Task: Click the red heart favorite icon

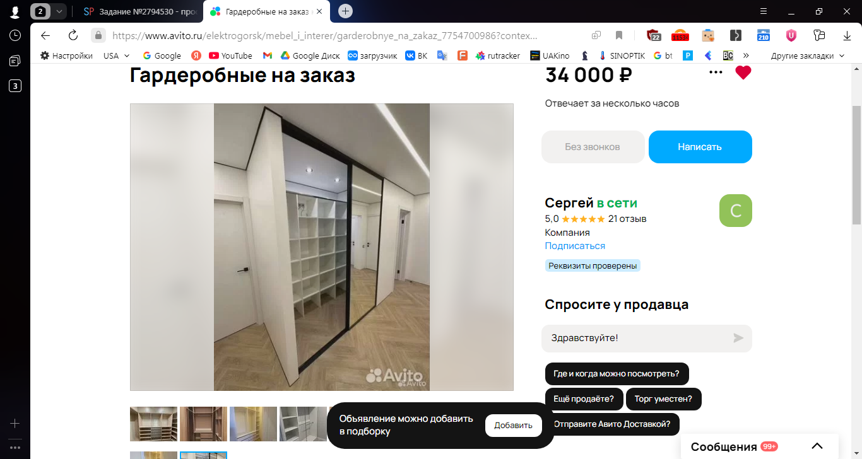Action: 743,73
